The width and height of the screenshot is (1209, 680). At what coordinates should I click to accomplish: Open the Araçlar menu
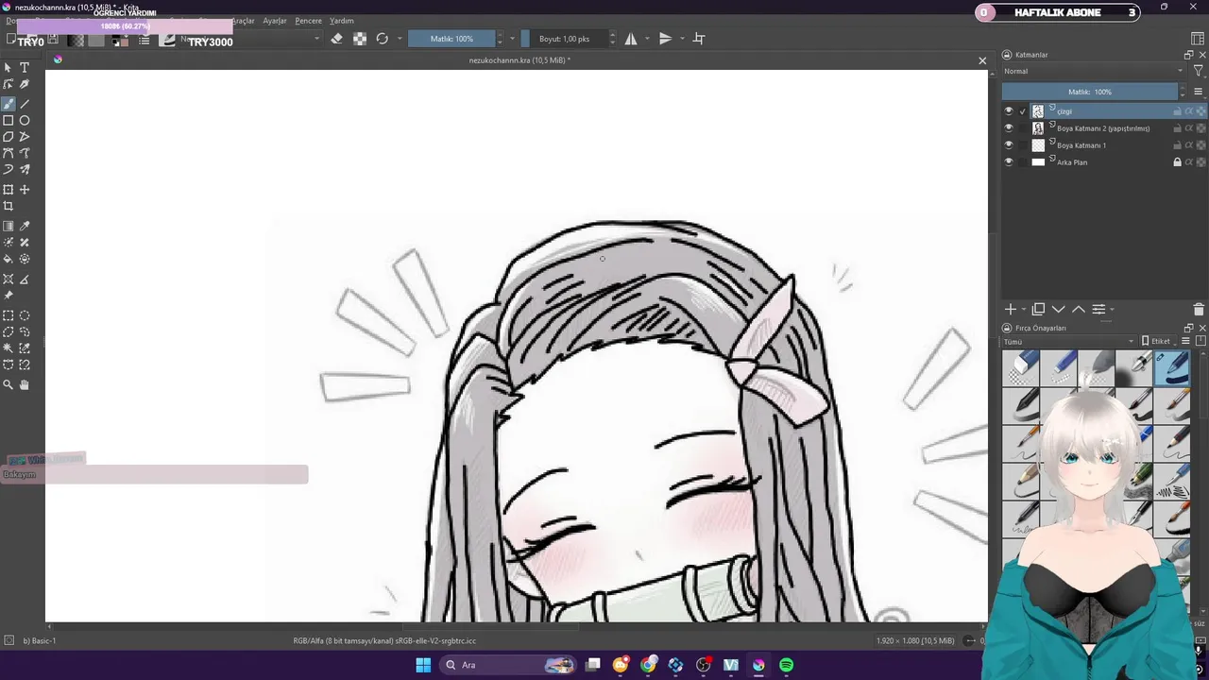(244, 21)
